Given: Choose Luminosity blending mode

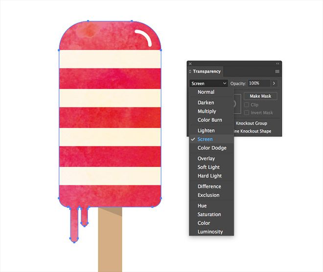Looking at the screenshot, I should (x=211, y=232).
